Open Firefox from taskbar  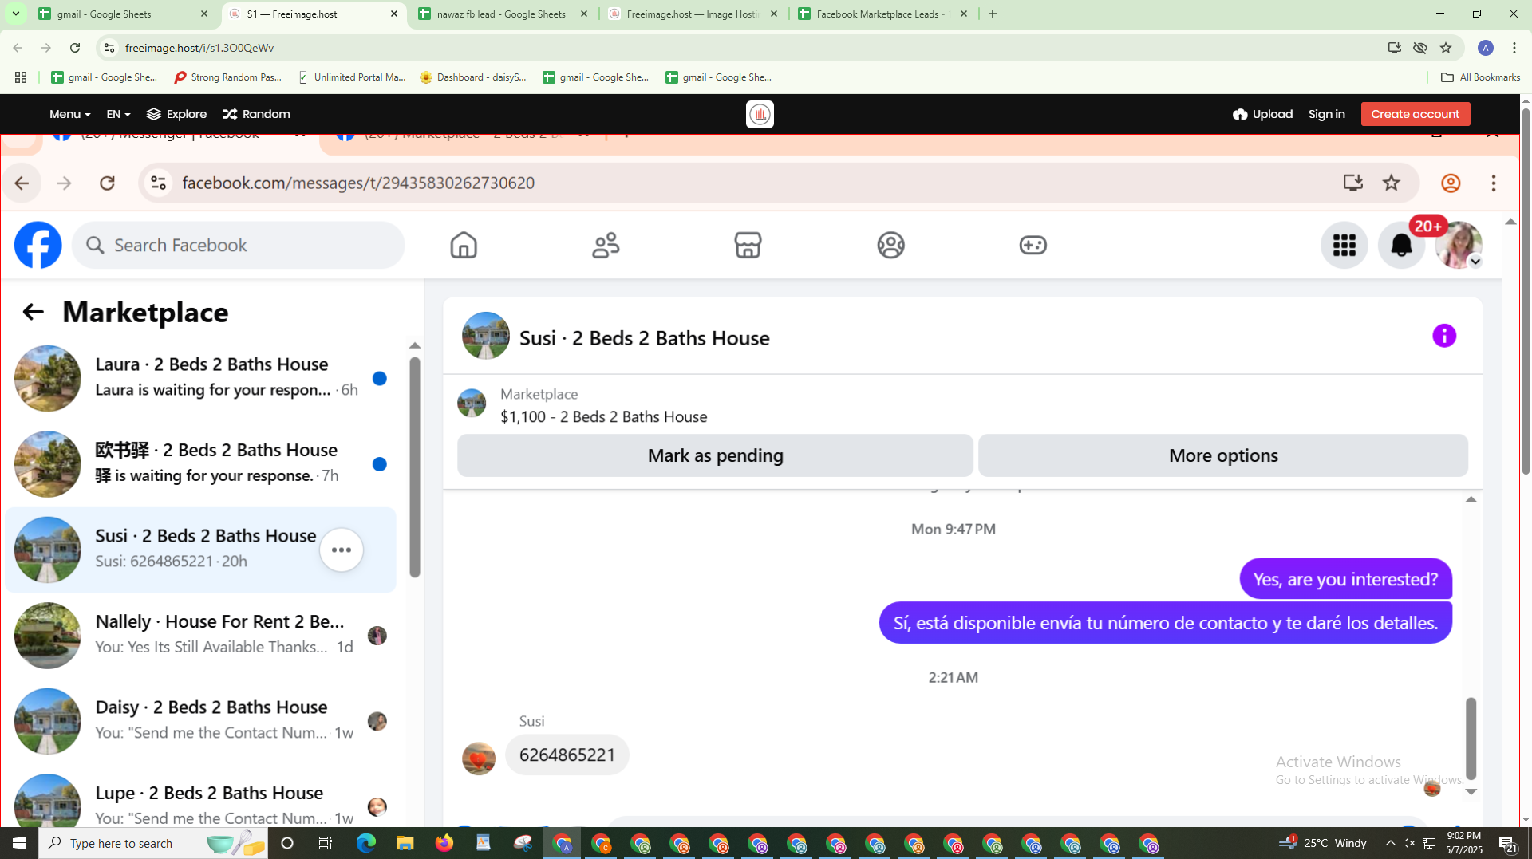(x=444, y=843)
